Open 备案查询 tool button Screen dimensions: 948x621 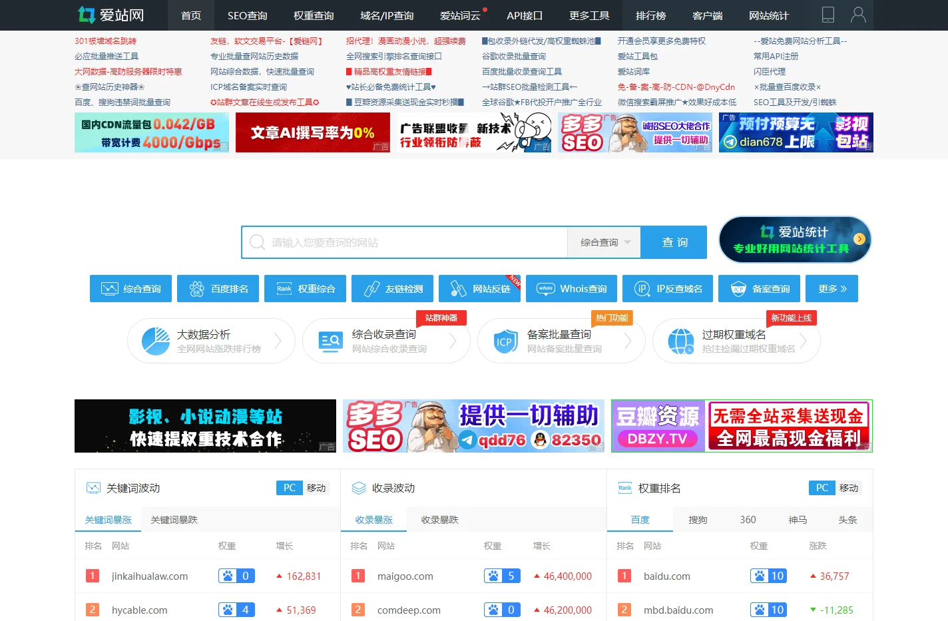tap(759, 288)
